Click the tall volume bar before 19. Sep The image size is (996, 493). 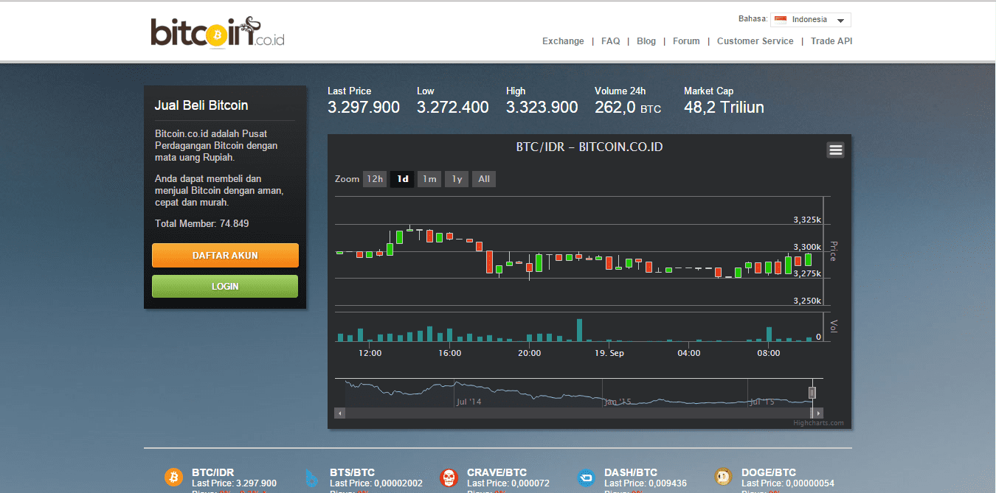[x=579, y=330]
